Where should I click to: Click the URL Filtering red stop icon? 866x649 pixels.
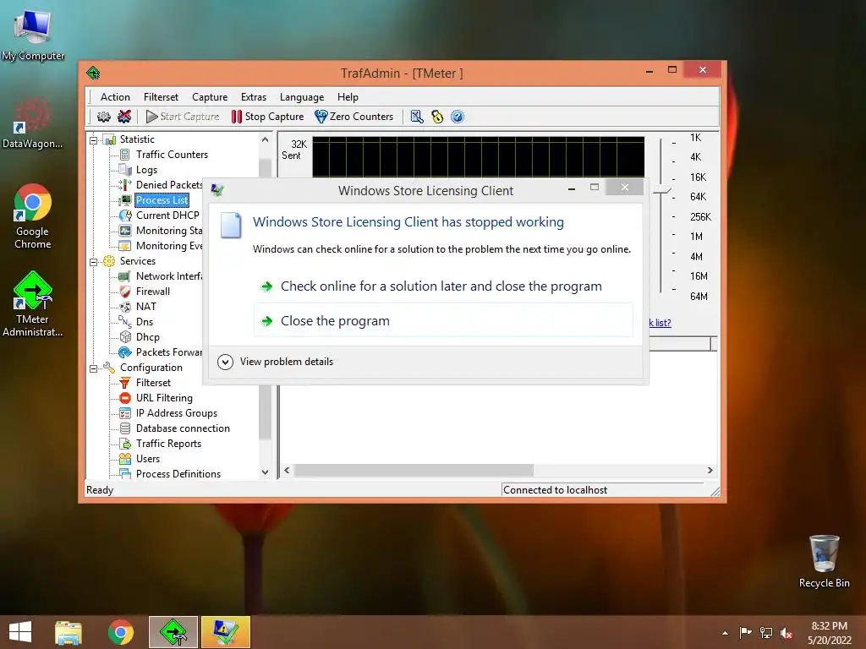(125, 398)
